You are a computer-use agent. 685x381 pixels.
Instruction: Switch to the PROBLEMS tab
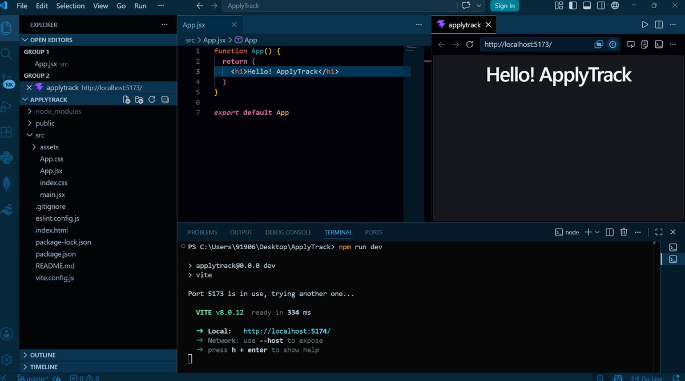203,232
